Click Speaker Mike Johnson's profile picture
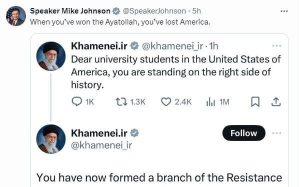Image resolution: width=299 pixels, height=187 pixels. point(16,16)
